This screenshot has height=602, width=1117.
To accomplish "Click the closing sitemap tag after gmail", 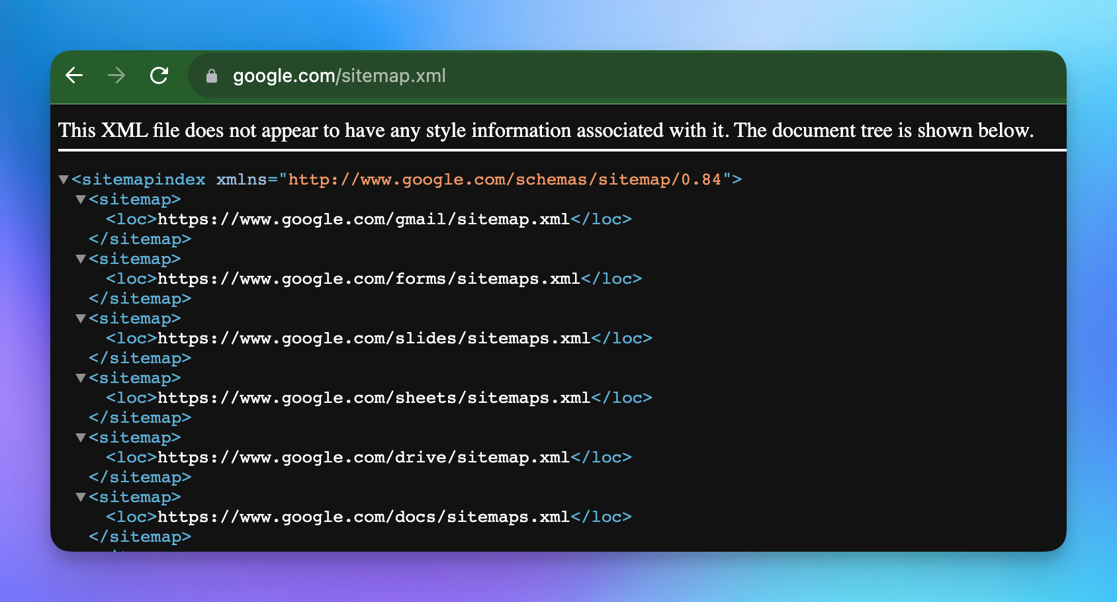I will pos(140,239).
